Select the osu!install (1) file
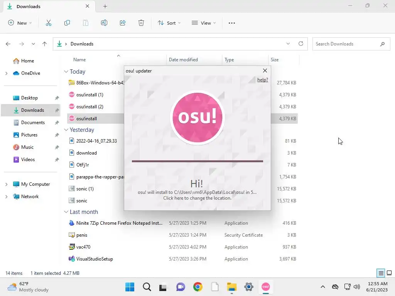 [90, 95]
